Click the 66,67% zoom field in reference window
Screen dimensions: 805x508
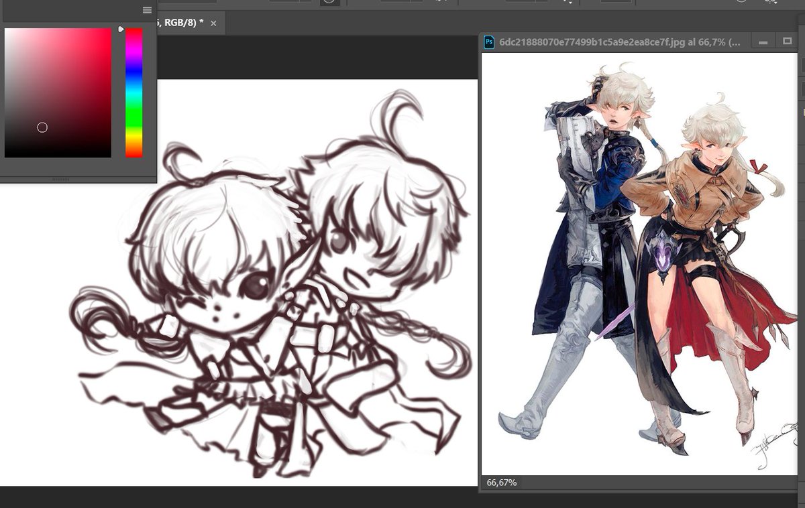click(x=501, y=483)
